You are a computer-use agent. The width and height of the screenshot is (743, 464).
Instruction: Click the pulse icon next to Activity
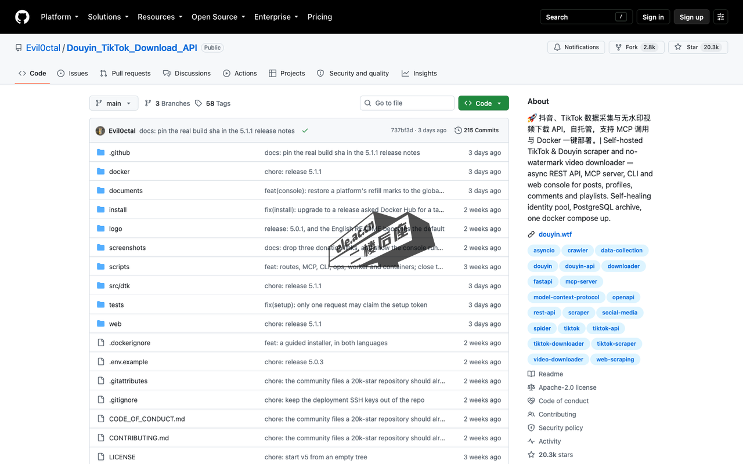tap(531, 441)
